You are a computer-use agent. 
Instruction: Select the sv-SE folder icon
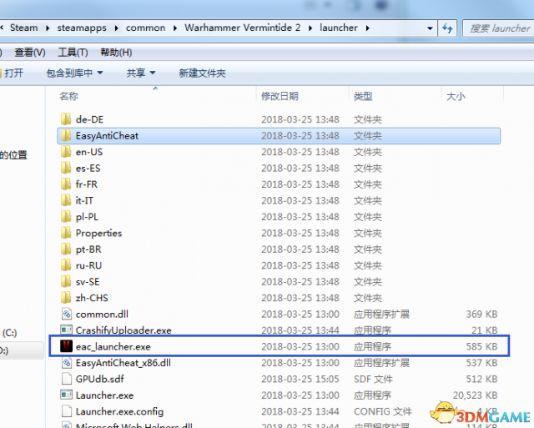pyautogui.click(x=66, y=282)
